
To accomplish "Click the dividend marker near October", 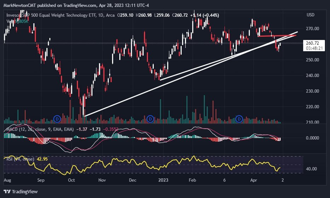I will 57,119.
